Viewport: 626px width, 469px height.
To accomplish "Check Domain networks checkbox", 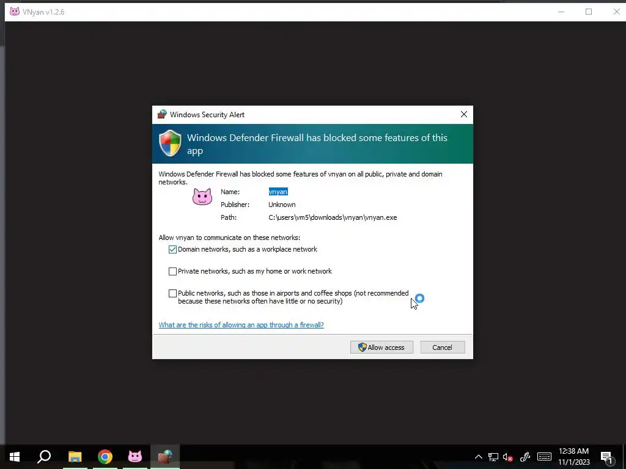I will tap(172, 249).
